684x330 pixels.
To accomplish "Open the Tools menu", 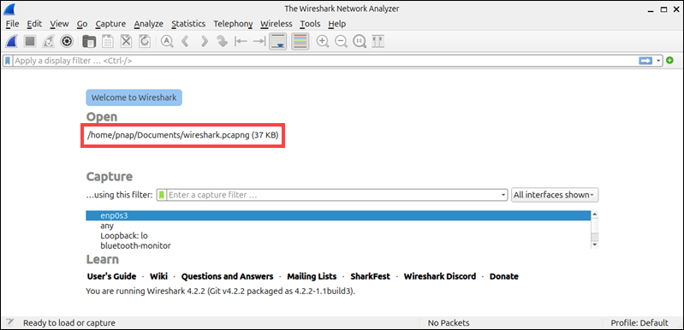I will click(x=310, y=23).
